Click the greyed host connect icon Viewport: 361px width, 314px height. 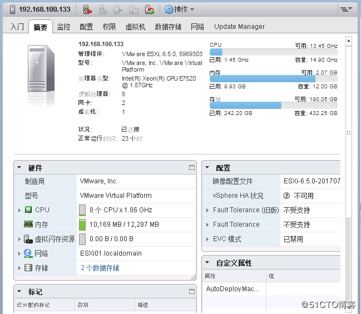click(118, 9)
